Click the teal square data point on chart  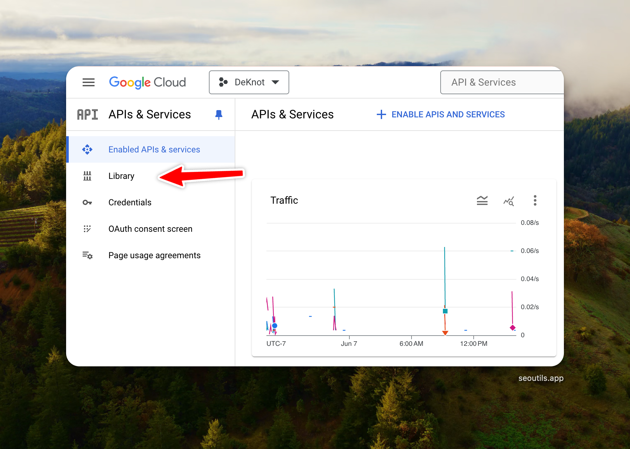click(x=445, y=311)
